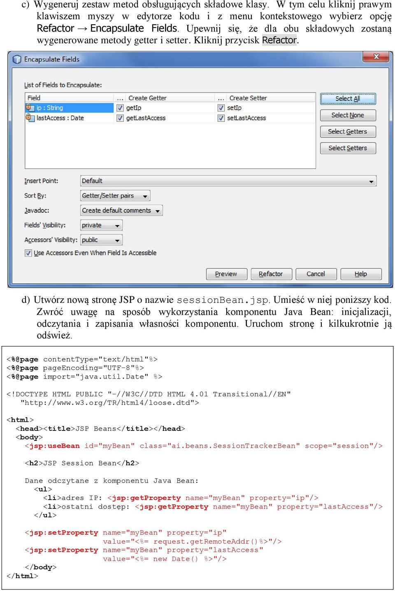395x591 pixels.
Task: Open the Sort By Getter/Setter pairs dropdown
Action: tap(115, 196)
